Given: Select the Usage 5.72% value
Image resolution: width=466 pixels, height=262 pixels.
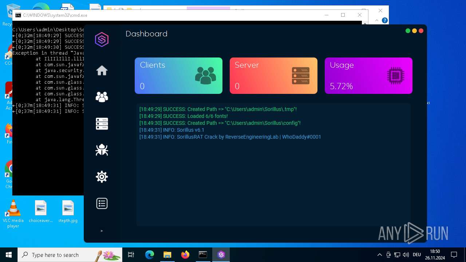Looking at the screenshot, I should coord(341,86).
